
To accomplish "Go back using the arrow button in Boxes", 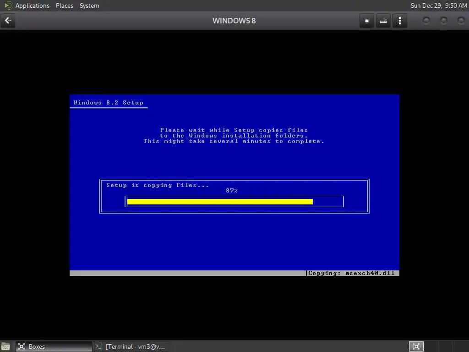I will pos(8,21).
